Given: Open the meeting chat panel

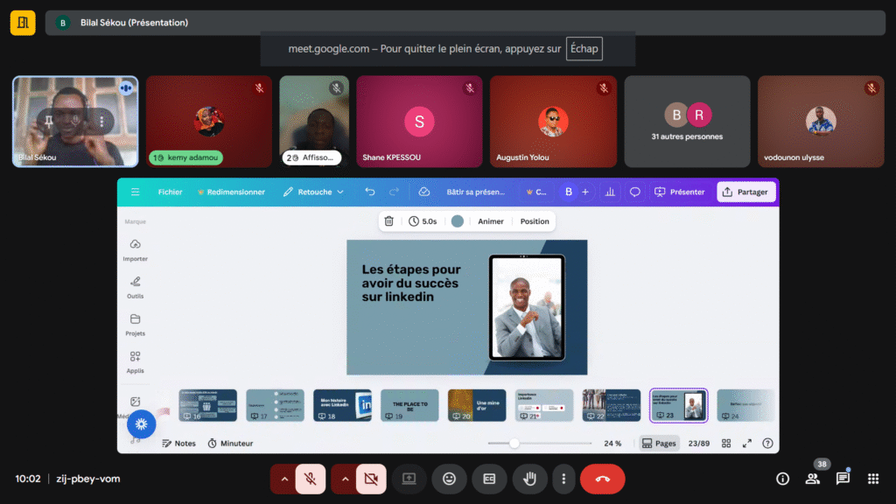Looking at the screenshot, I should click(x=843, y=479).
